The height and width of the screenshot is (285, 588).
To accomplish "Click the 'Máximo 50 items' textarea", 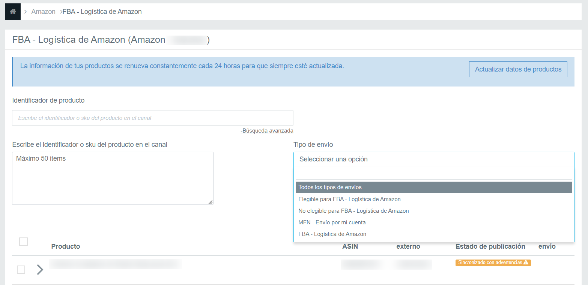I will click(x=113, y=178).
